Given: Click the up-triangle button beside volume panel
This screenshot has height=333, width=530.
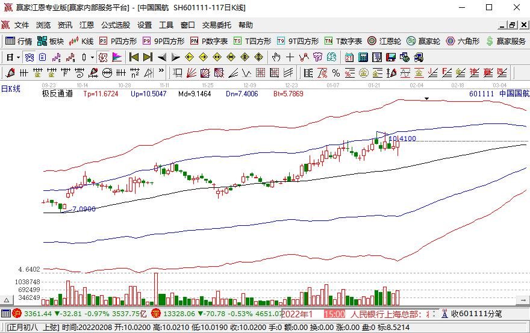Looking at the screenshot, I should [x=7, y=300].
